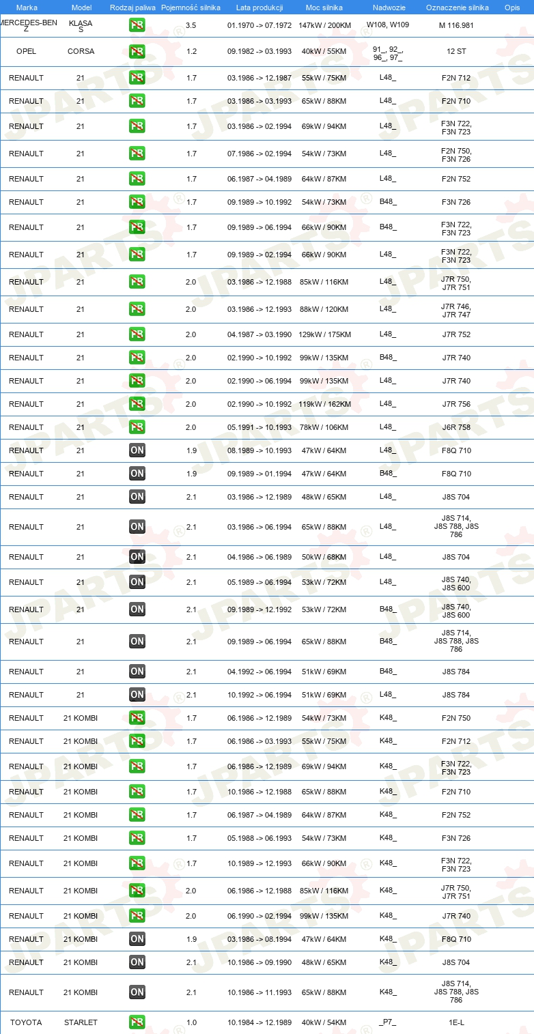Click PB icon in Renault 21 69kW / 94KM L48_ row
This screenshot has width=534, height=1034.
coord(137,126)
